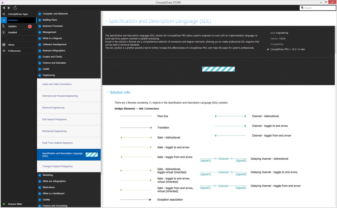Click the "Gate - toggle from end arrow" label
The width and height of the screenshot is (337, 208).
(x=175, y=157)
